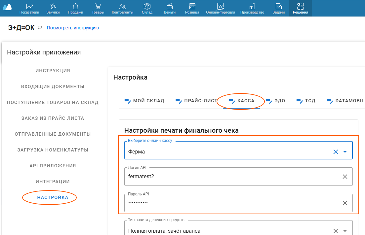Open the Показатели section icon
Screen dimensions: 365x235
[x=29, y=6]
